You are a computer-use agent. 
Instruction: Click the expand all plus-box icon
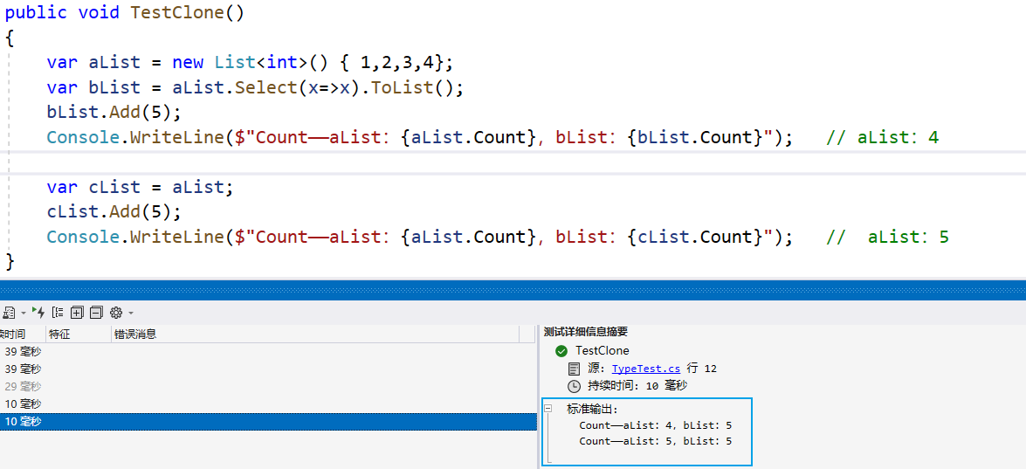point(77,312)
